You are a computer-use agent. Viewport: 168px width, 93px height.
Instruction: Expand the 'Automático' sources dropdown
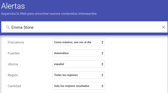[x=79, y=53]
